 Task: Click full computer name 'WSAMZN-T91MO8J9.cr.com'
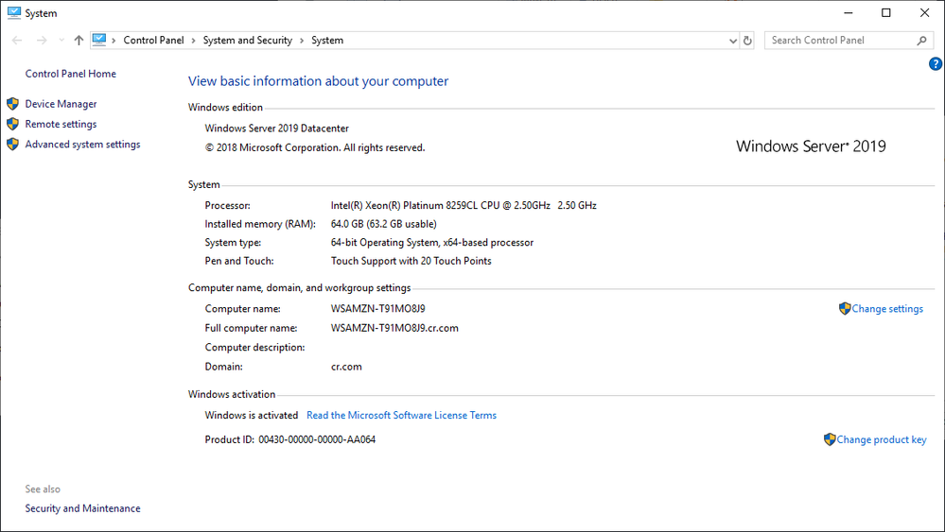pos(394,328)
